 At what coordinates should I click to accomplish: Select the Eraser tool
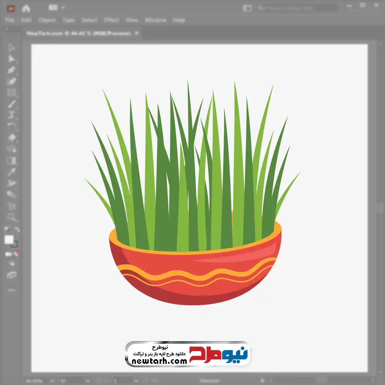(12, 137)
